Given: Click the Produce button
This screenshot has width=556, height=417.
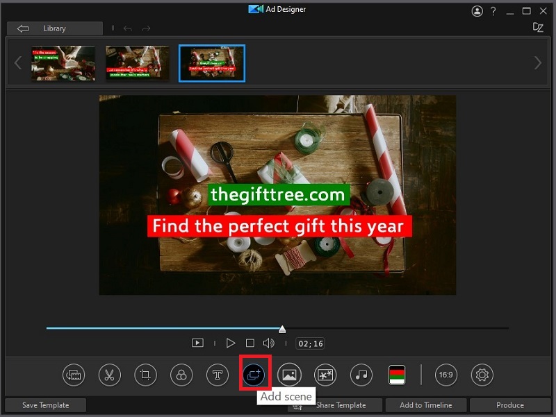Looking at the screenshot, I should 512,405.
